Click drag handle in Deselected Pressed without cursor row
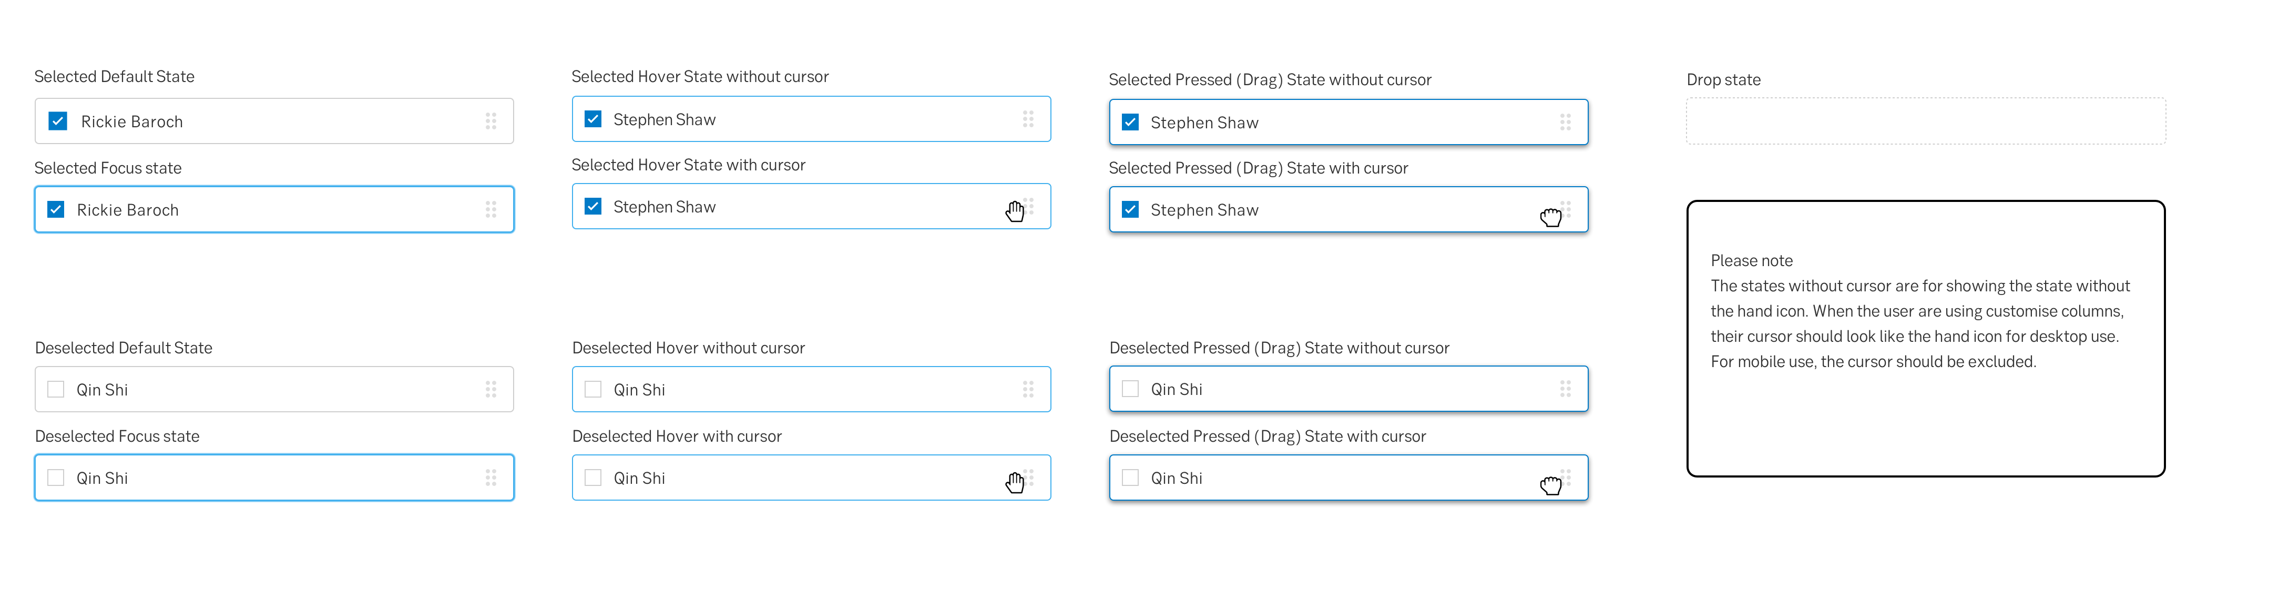2289x609 pixels. point(1566,389)
